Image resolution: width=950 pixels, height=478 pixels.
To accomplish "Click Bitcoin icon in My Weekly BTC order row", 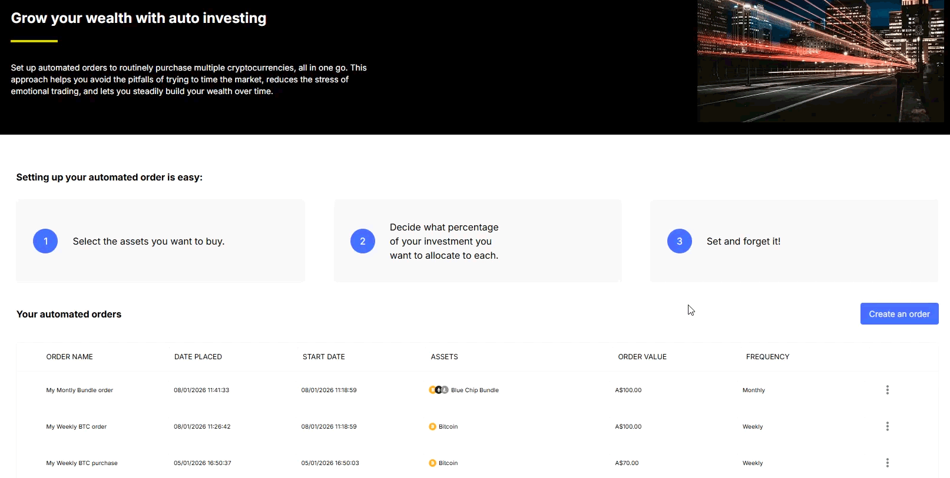I will (432, 427).
